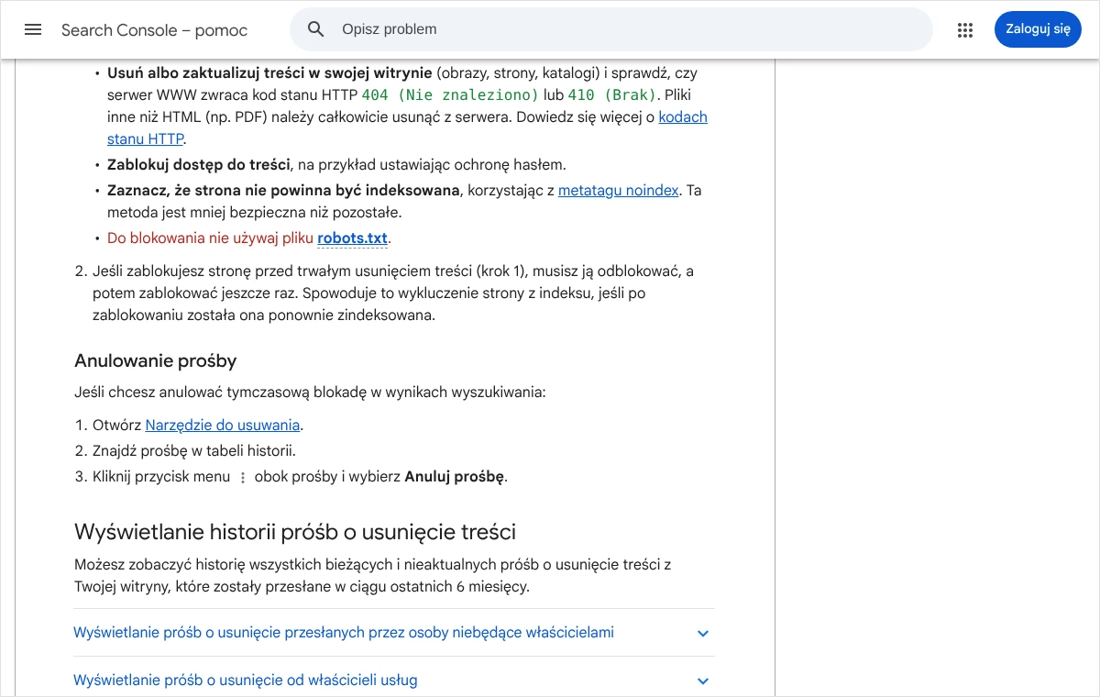The image size is (1100, 697).
Task: Follow the metatagu noindex link
Action: point(619,191)
